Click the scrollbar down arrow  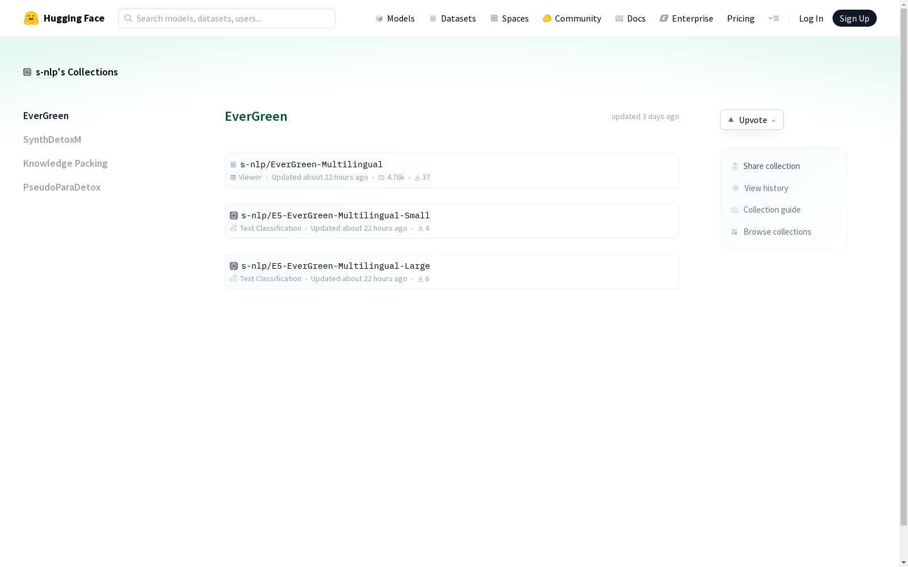click(903, 562)
